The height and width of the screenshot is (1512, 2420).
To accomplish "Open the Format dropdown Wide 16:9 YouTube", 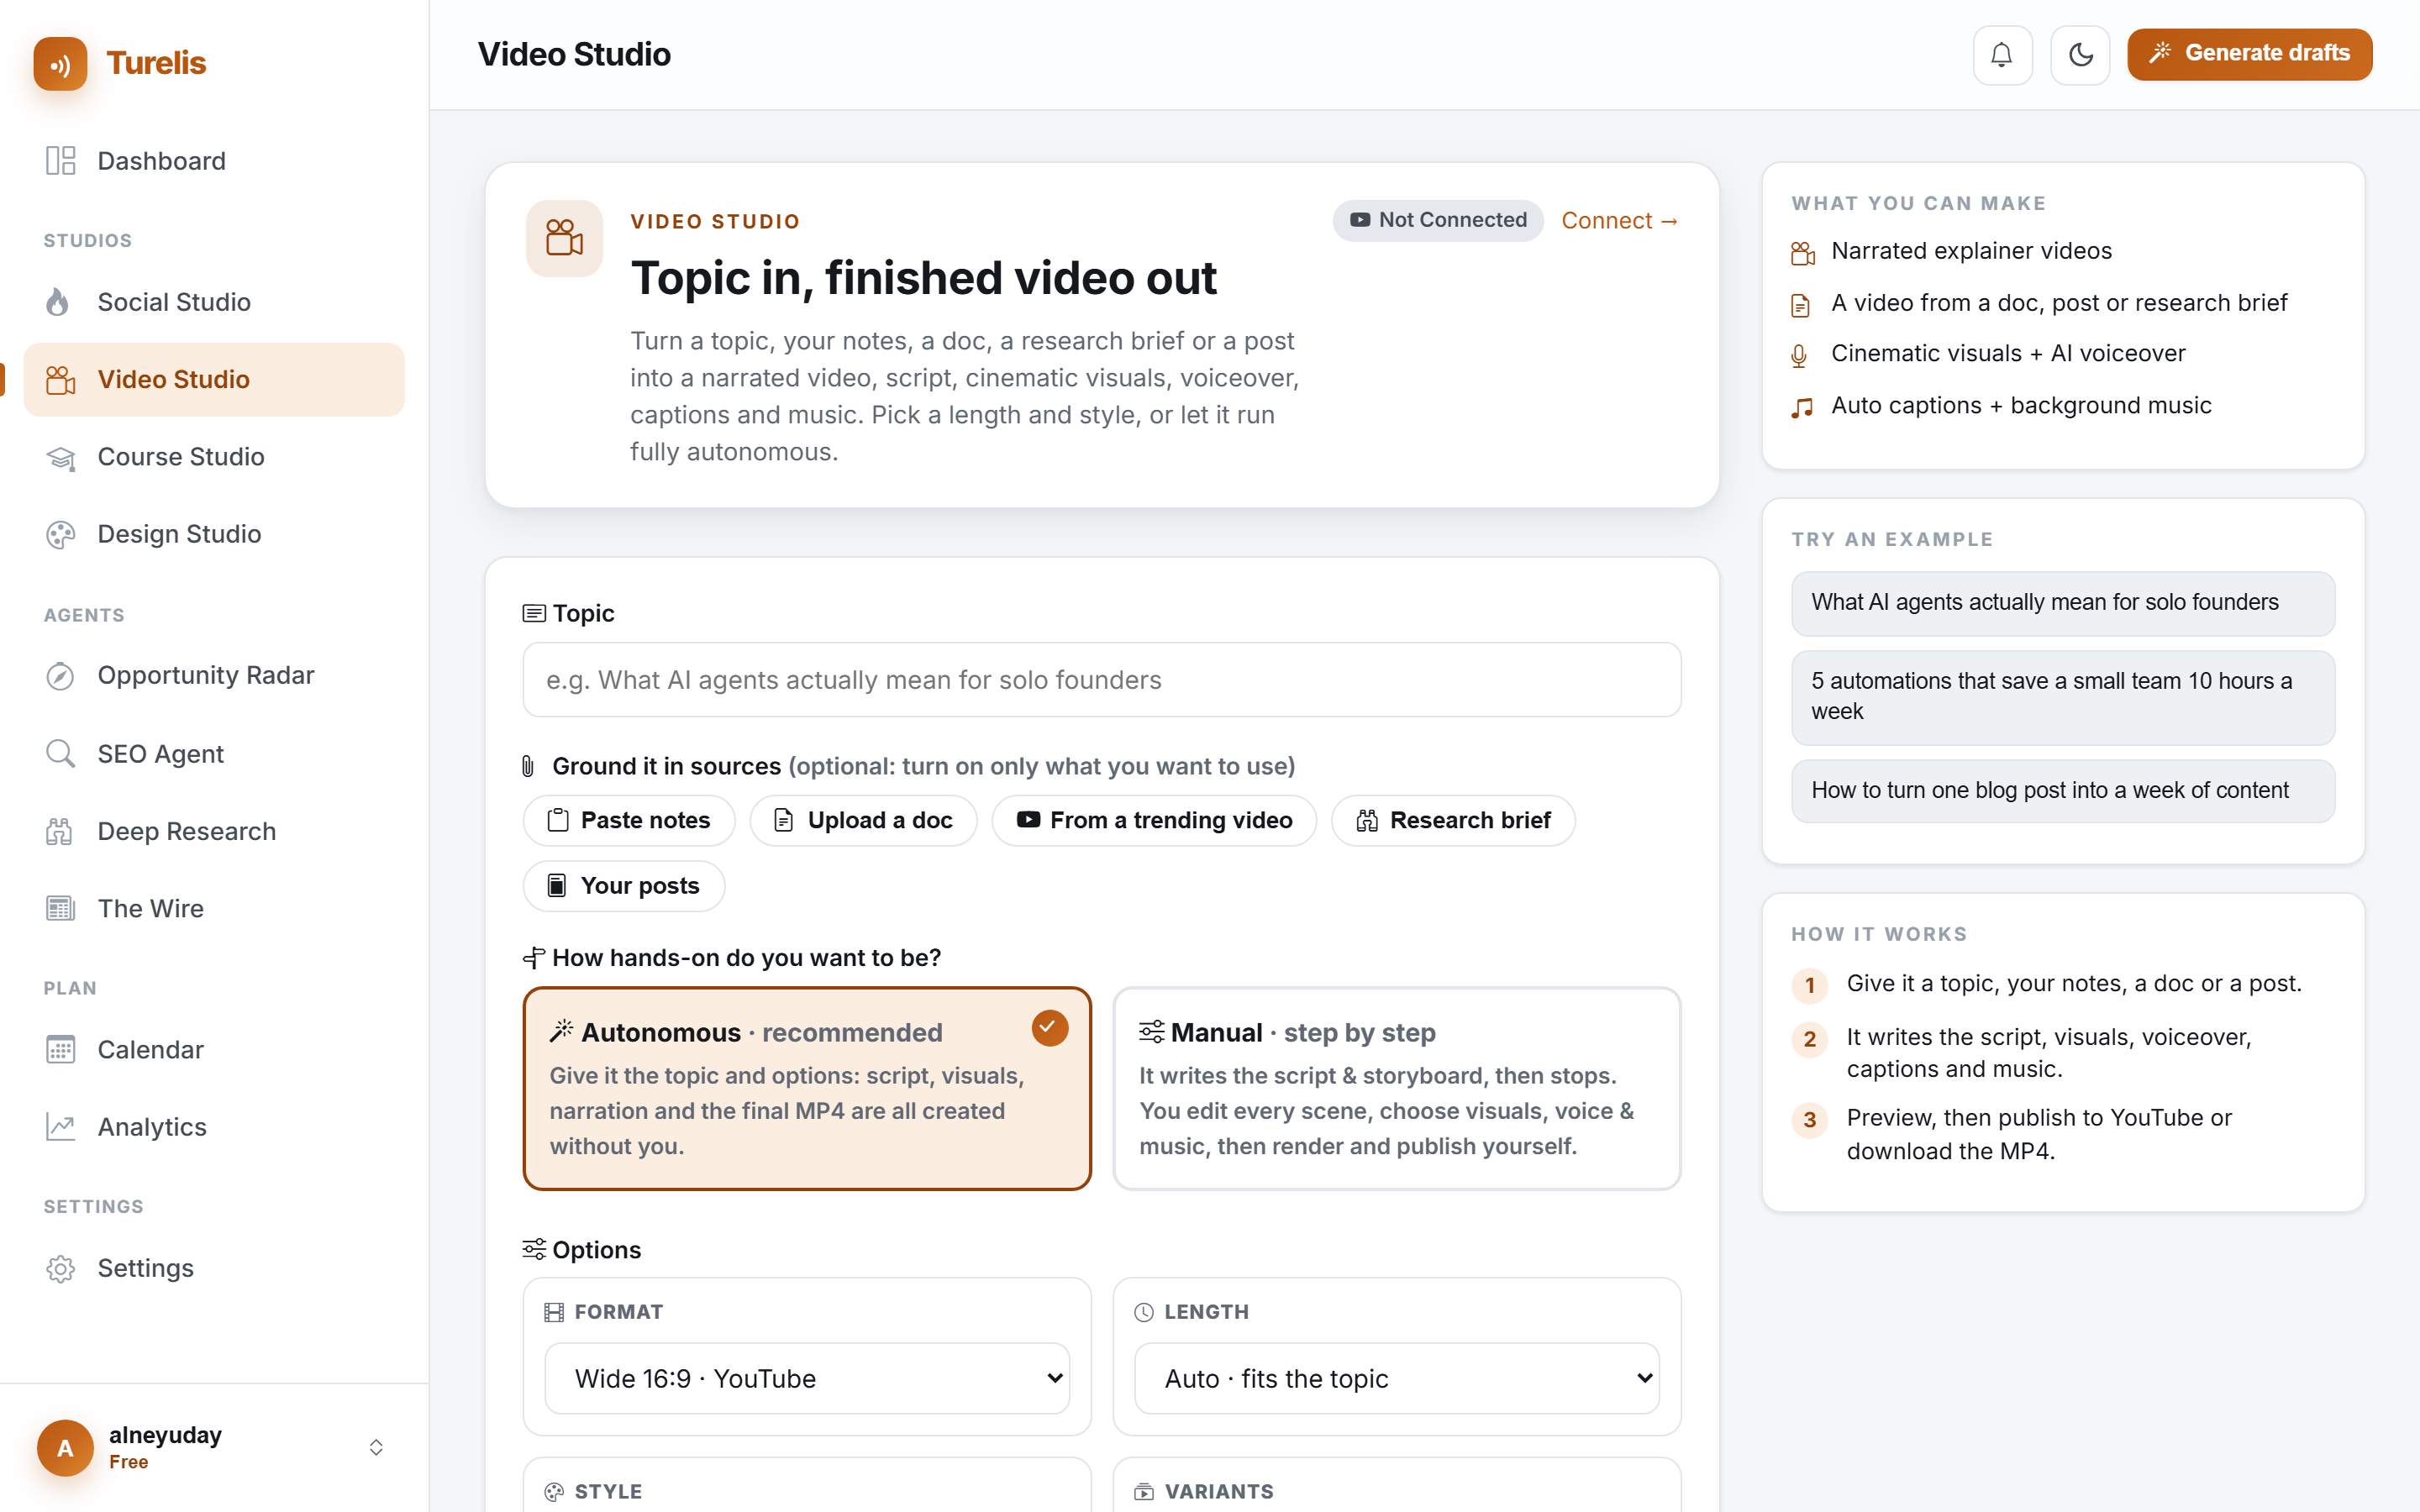I will click(807, 1378).
